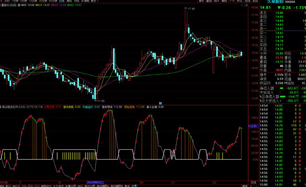Click the minus zoom button at bottom
This screenshot has width=306, height=187.
256,186
